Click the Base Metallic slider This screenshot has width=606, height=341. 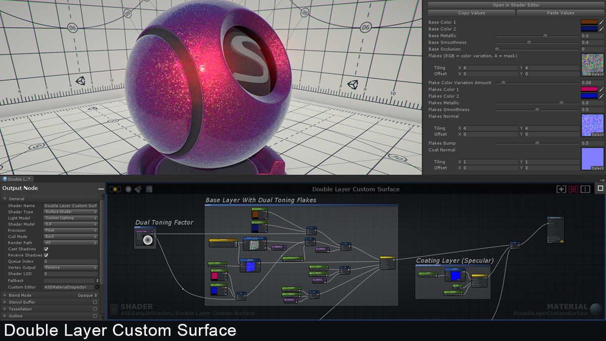537,36
